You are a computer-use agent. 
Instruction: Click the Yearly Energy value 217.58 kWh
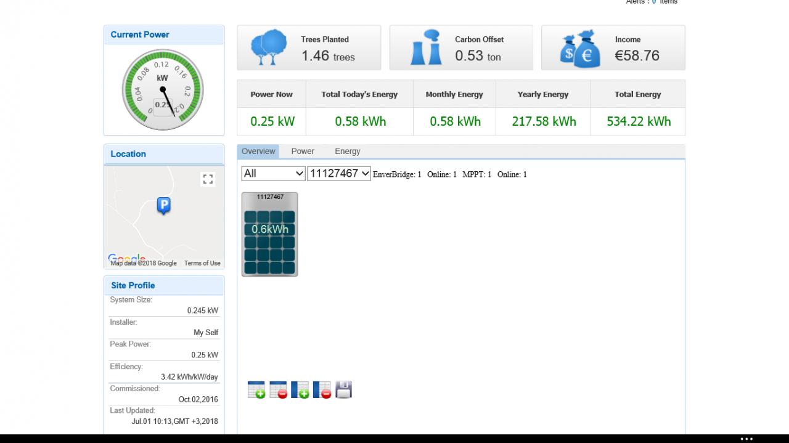coord(544,121)
